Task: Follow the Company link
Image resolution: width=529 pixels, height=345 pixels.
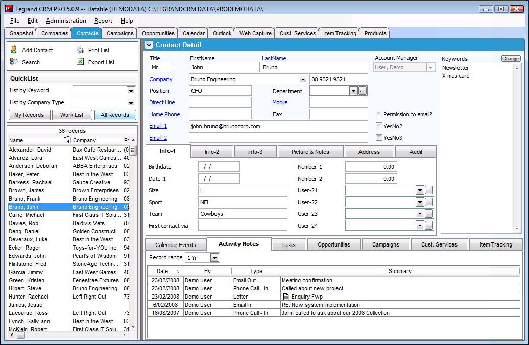Action: pyautogui.click(x=161, y=79)
